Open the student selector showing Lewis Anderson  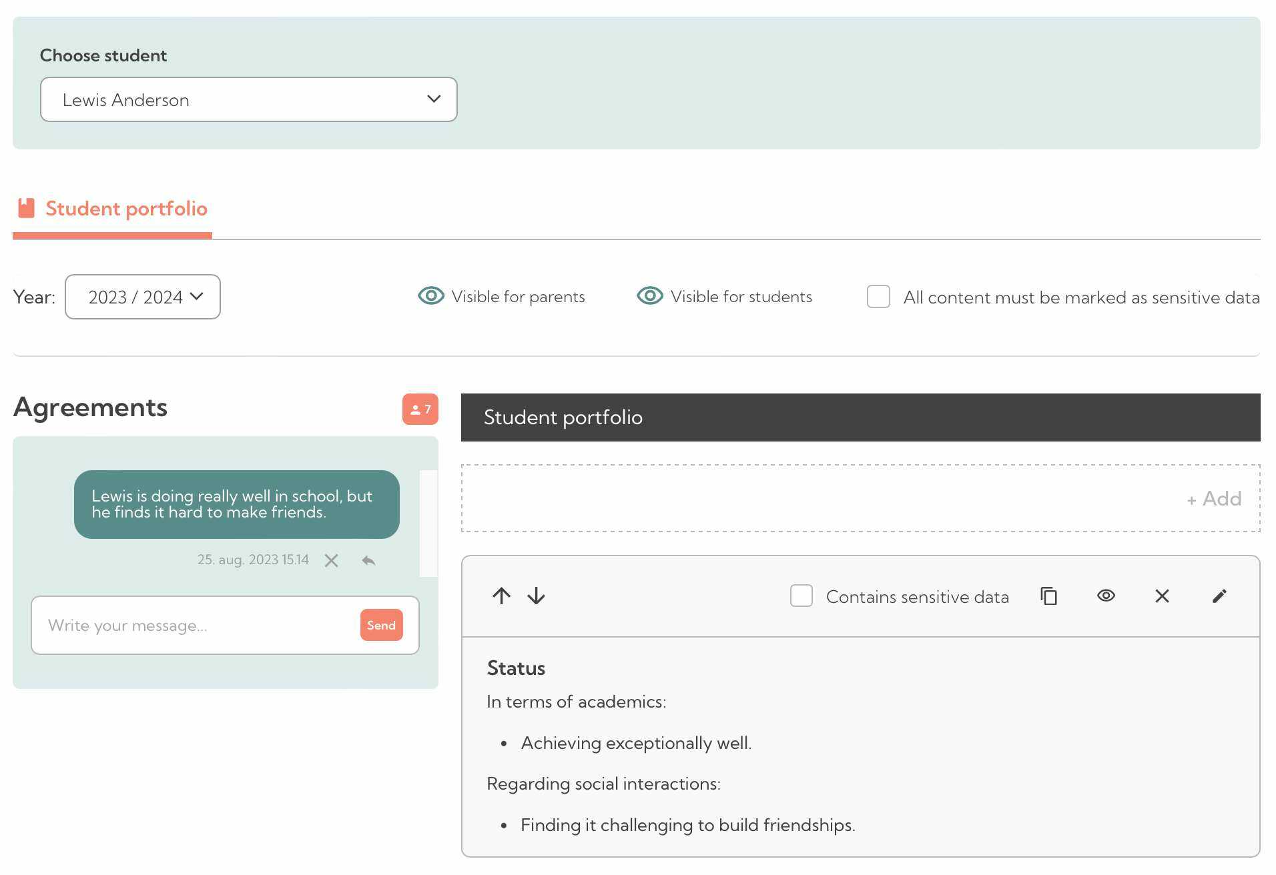click(248, 99)
